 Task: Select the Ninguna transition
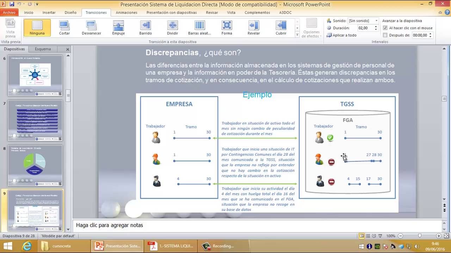point(37,28)
